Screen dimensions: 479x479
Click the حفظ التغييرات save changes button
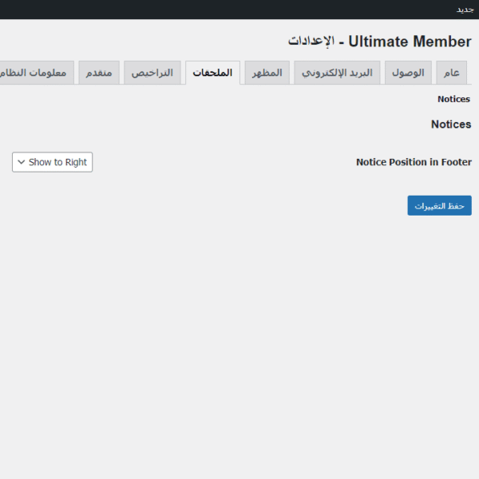(439, 206)
